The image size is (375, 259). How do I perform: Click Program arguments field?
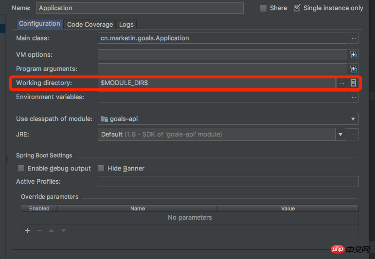(222, 69)
